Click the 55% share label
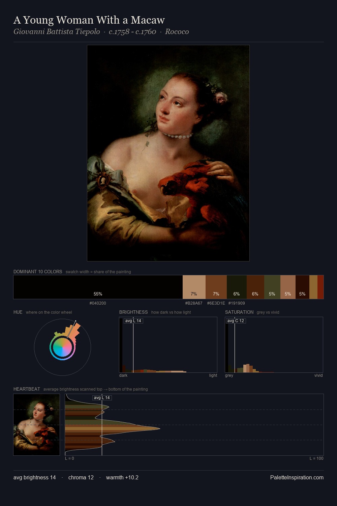Image resolution: width=337 pixels, height=506 pixels. coord(98,294)
